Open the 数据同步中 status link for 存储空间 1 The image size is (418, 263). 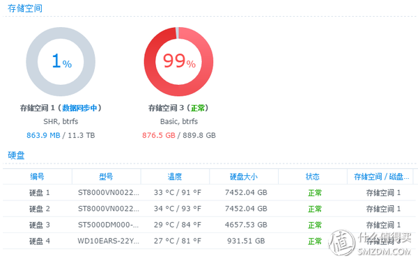(x=79, y=108)
